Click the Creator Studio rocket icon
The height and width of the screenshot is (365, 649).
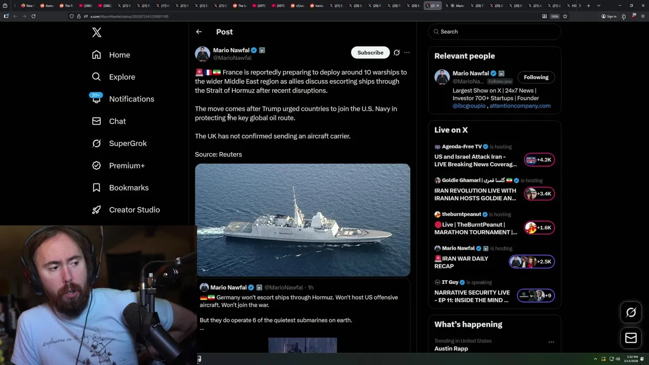(x=96, y=209)
